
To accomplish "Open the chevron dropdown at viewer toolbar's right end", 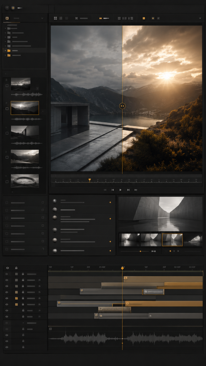I will 200,18.
